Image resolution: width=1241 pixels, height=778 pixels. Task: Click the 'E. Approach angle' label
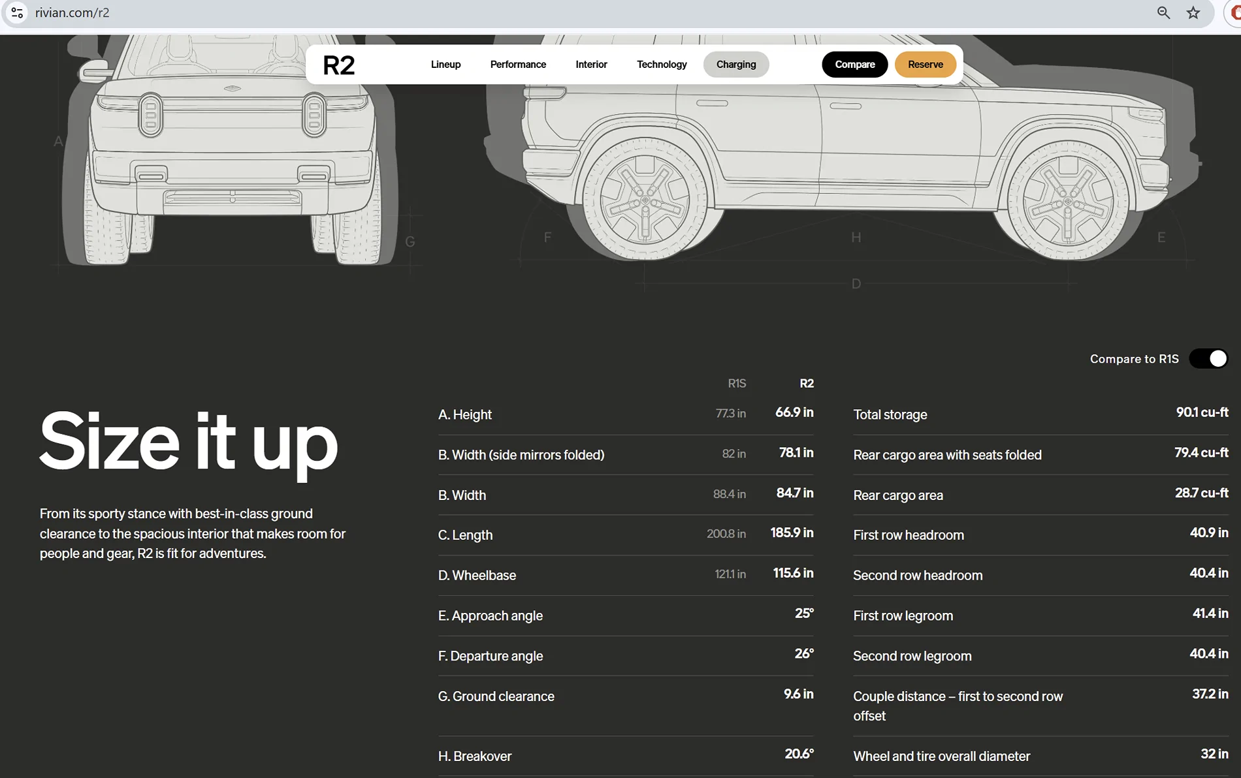point(491,616)
